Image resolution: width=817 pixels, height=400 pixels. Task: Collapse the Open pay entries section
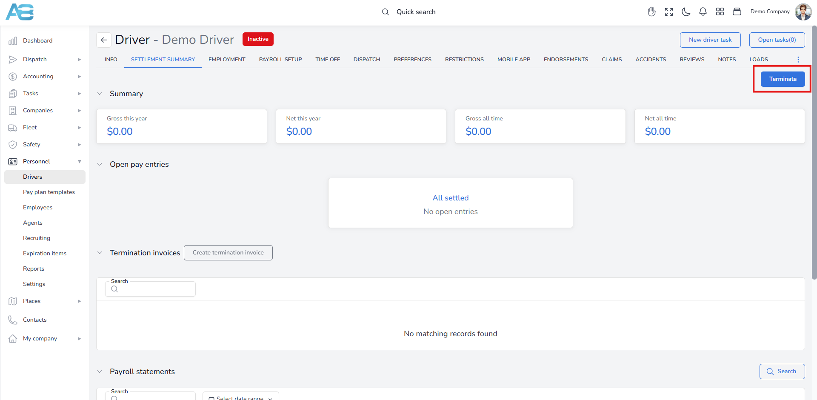(x=100, y=164)
